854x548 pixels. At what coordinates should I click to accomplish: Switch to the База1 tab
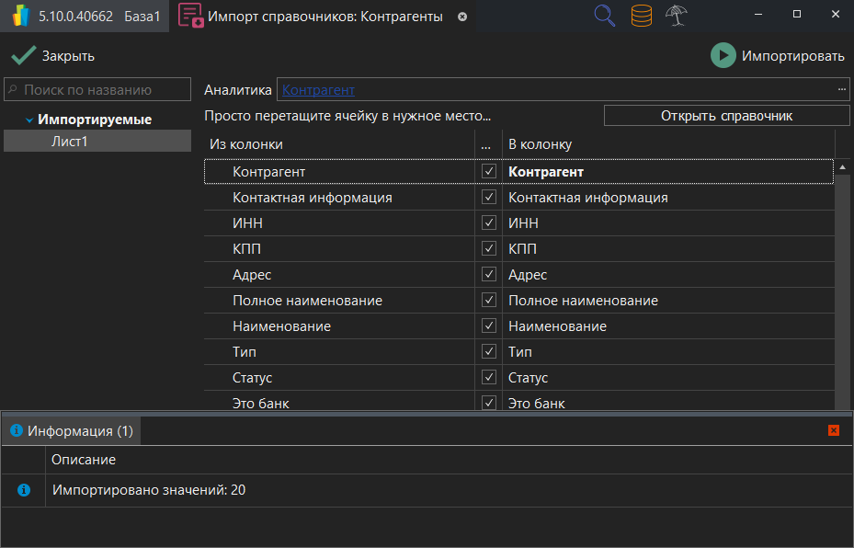coord(142,17)
